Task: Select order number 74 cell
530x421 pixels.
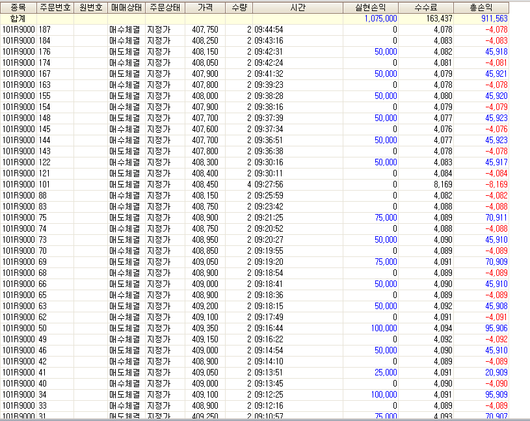Action: [42, 229]
